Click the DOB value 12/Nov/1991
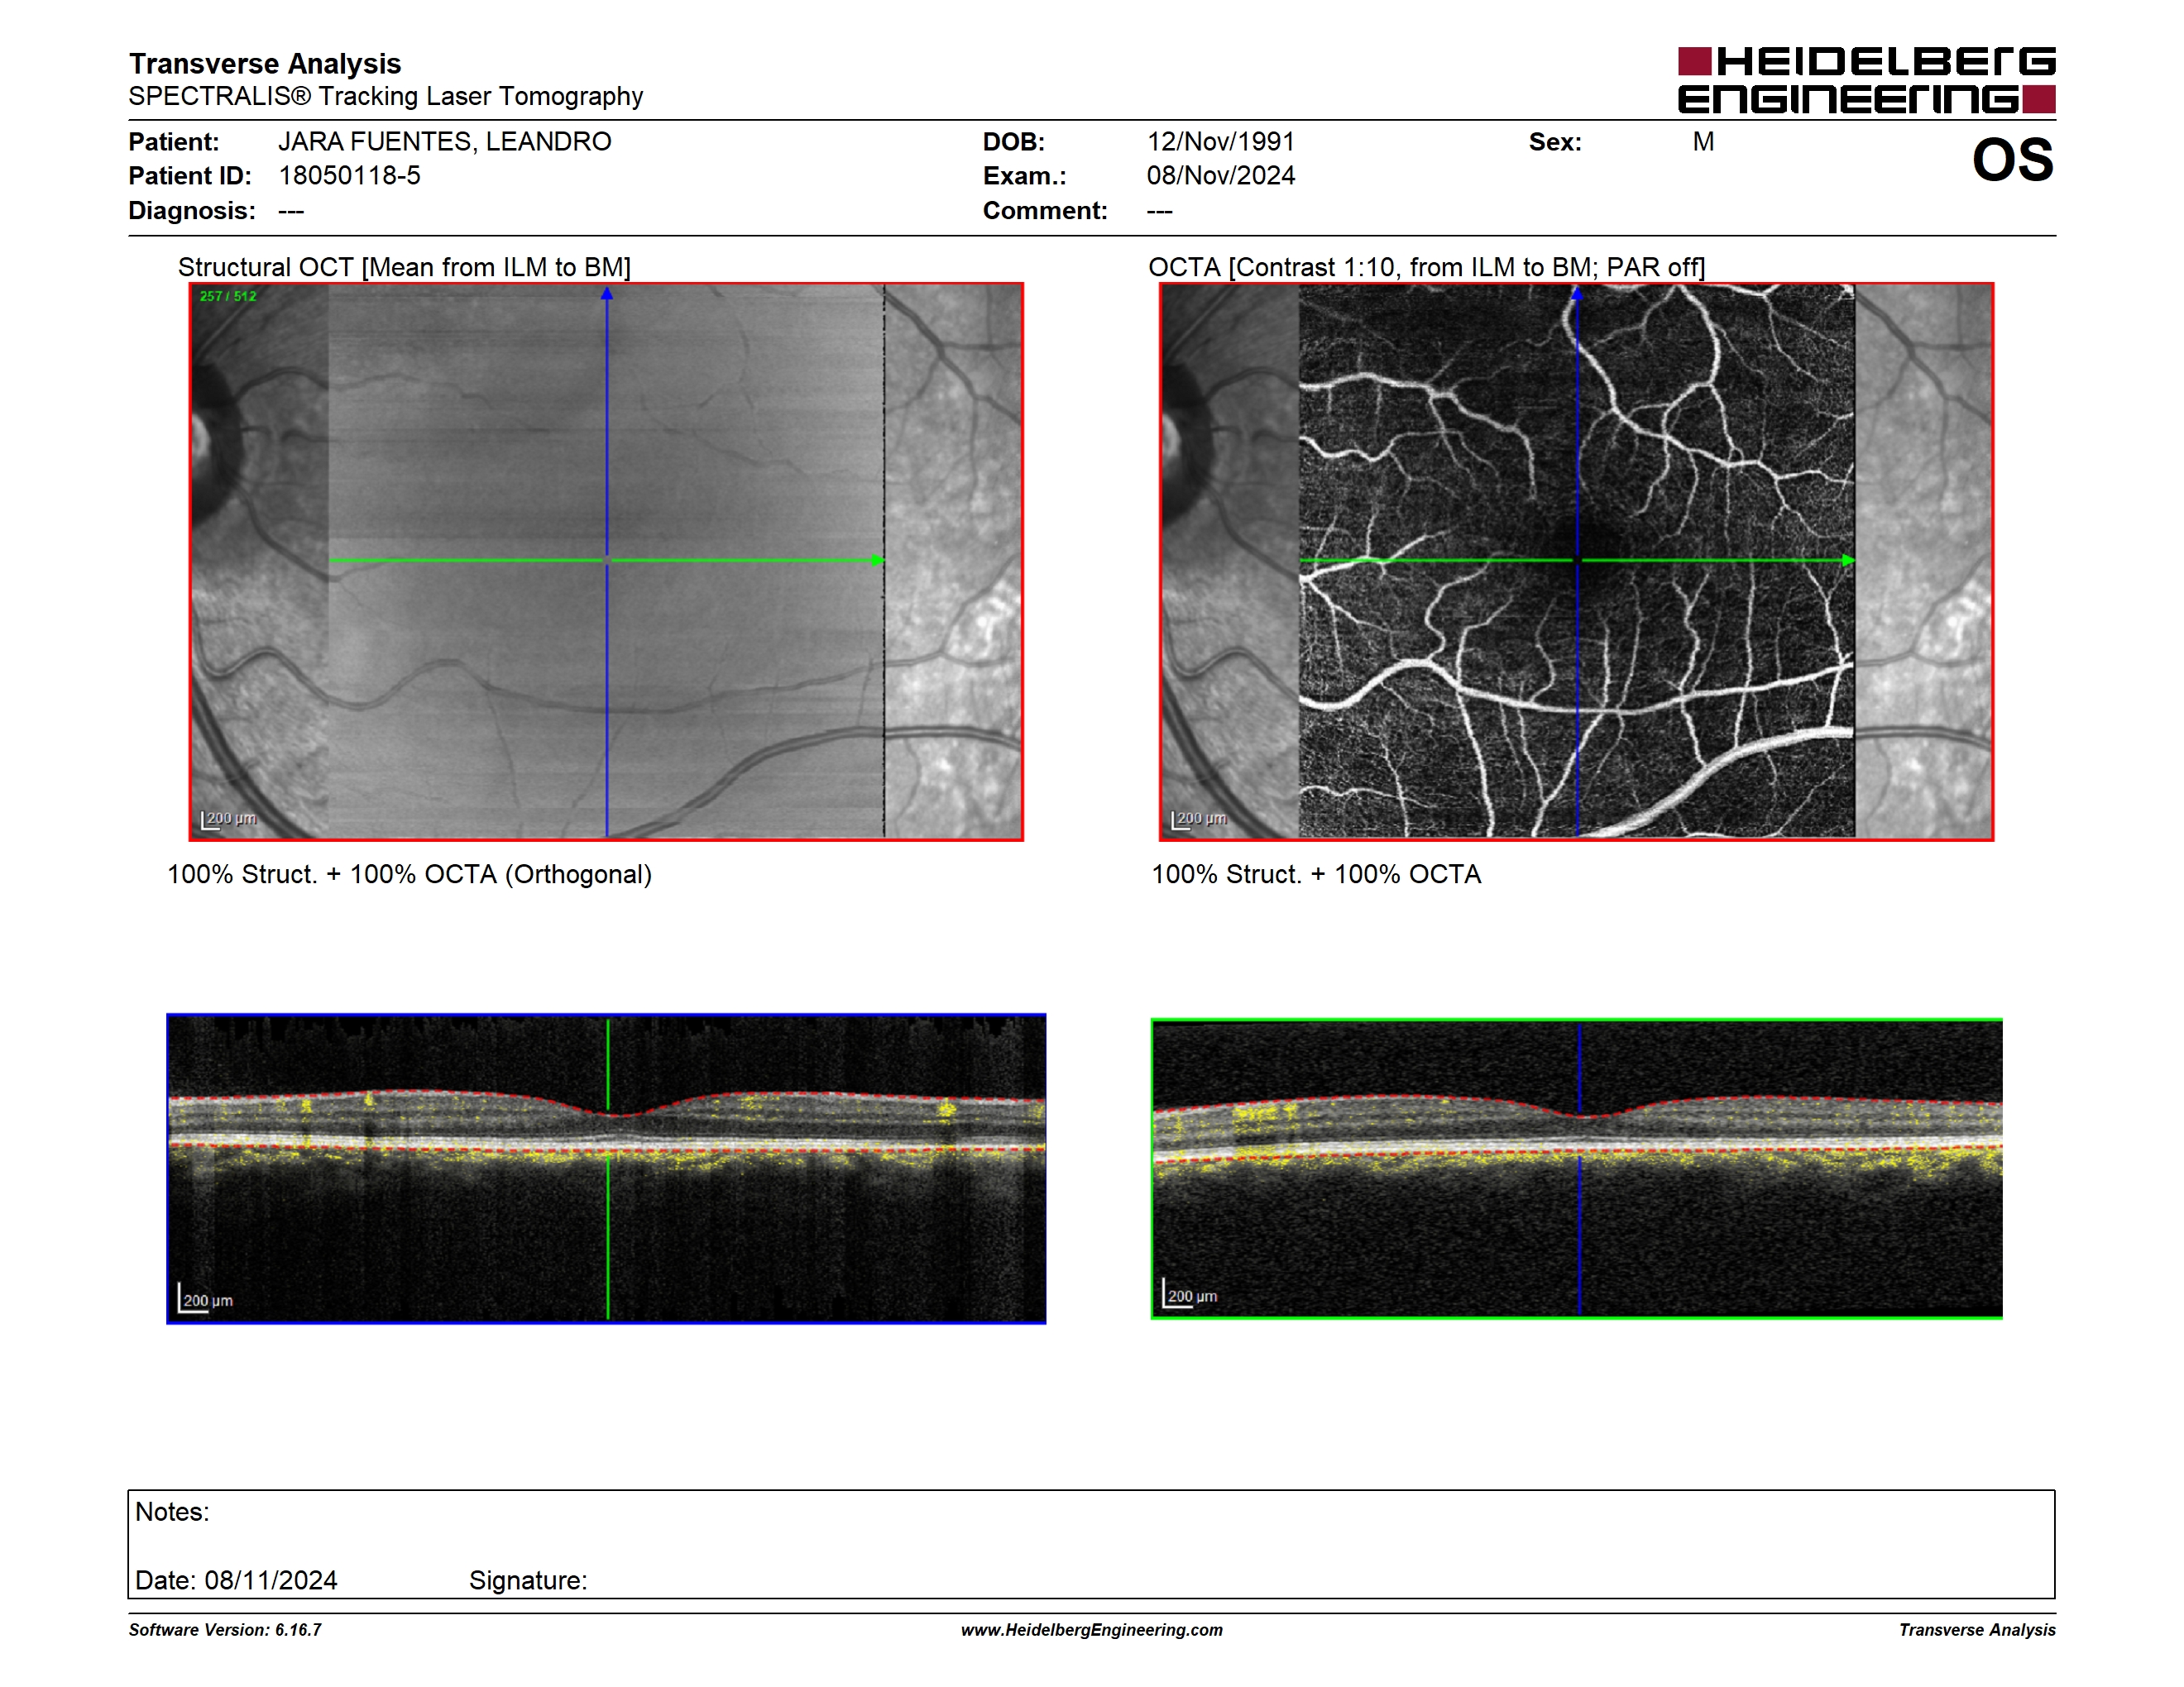The width and height of the screenshot is (2184, 1687). click(x=1220, y=142)
